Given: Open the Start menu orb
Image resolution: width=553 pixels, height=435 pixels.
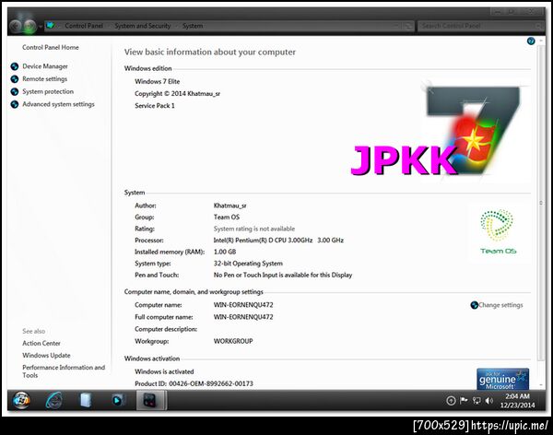Looking at the screenshot, I should coord(21,400).
